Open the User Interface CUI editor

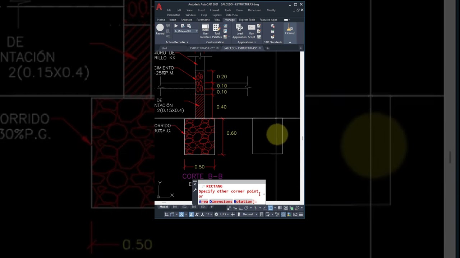coord(206,31)
